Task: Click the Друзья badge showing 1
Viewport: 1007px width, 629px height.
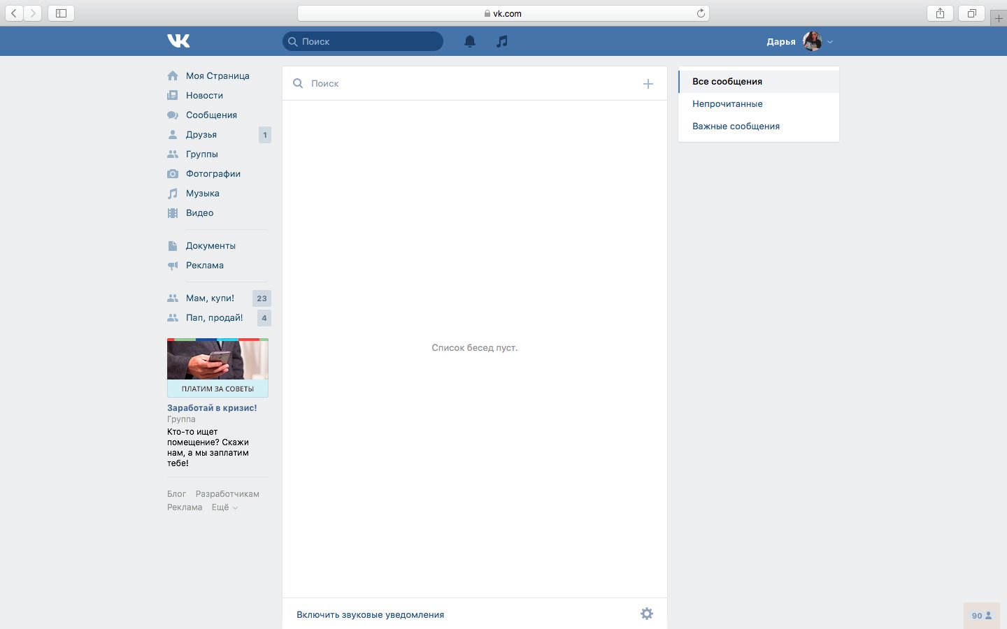Action: 265,135
